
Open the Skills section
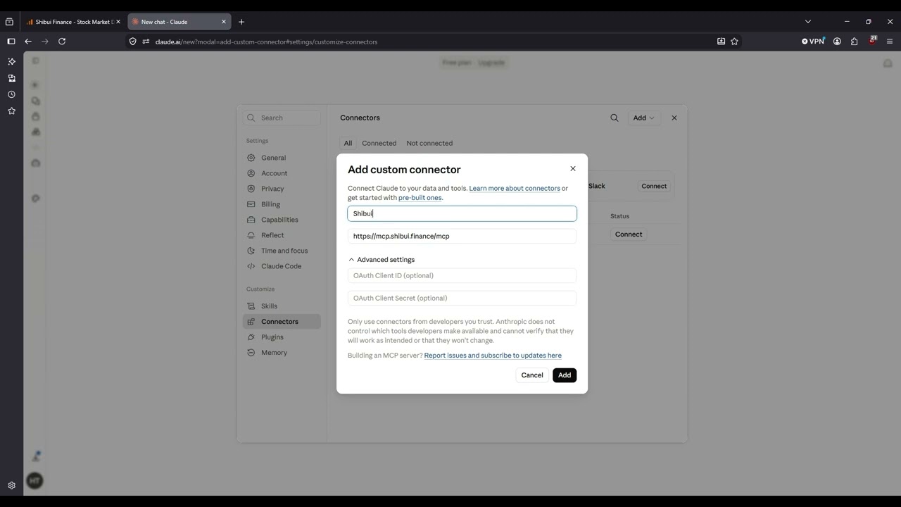(282, 306)
